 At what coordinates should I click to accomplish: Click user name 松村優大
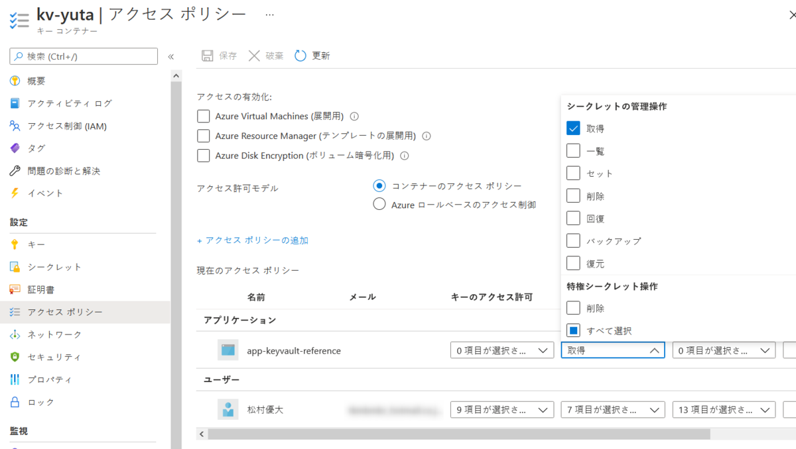[x=265, y=410]
